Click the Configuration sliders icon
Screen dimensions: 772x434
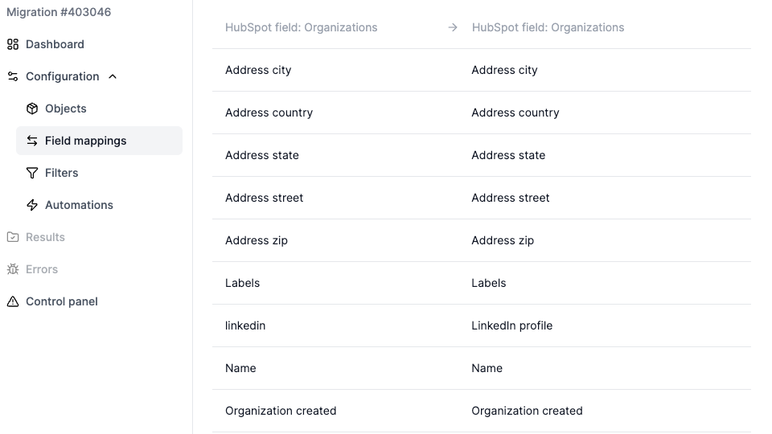click(x=13, y=76)
